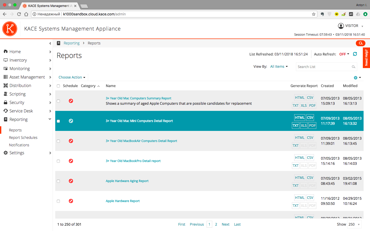Jump to the Last page of results

coord(237,224)
